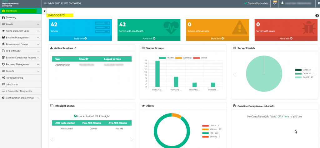
Task: Click More info on Servers with warnings
Action: [x=217, y=38]
